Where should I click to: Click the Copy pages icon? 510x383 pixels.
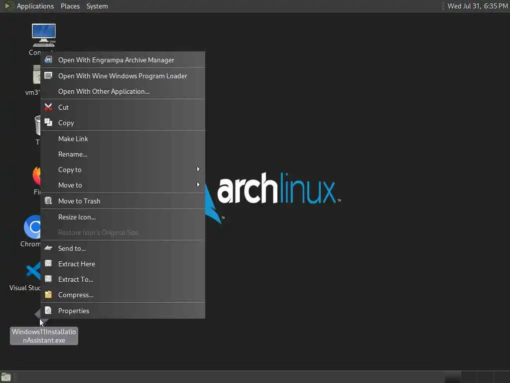(48, 123)
